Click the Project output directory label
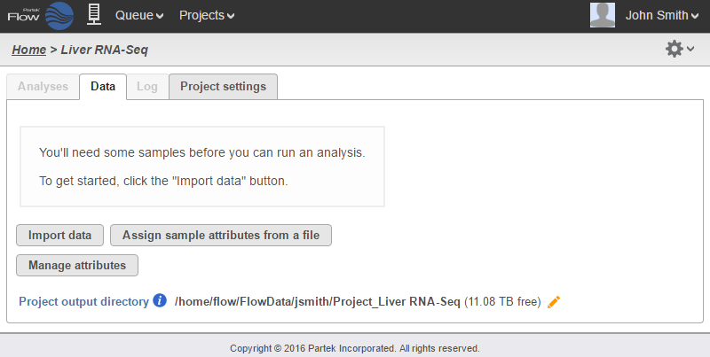 (83, 302)
